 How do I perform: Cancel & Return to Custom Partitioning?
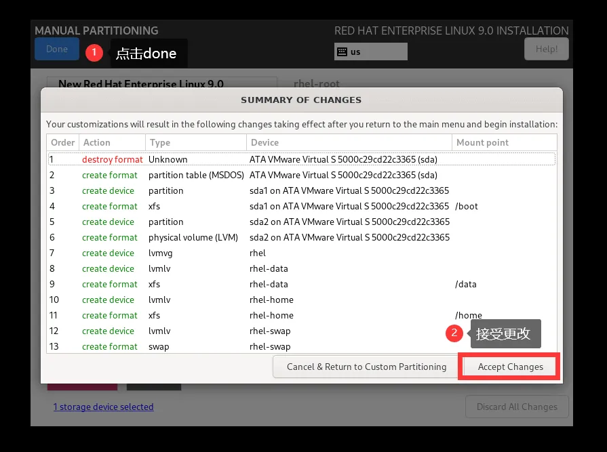coord(366,367)
